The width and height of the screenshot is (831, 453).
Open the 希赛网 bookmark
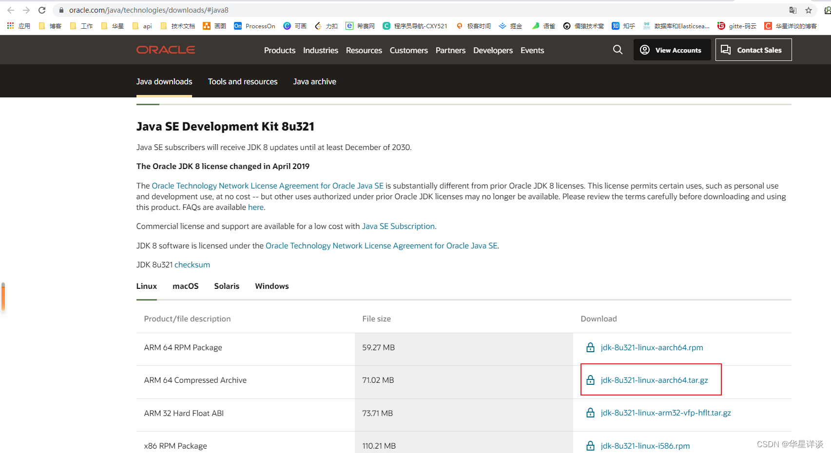360,26
